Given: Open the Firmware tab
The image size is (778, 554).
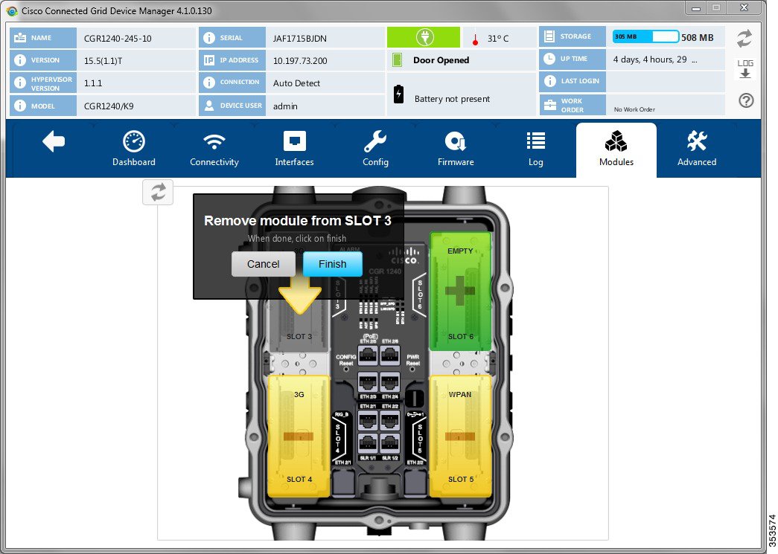Looking at the screenshot, I should click(456, 149).
